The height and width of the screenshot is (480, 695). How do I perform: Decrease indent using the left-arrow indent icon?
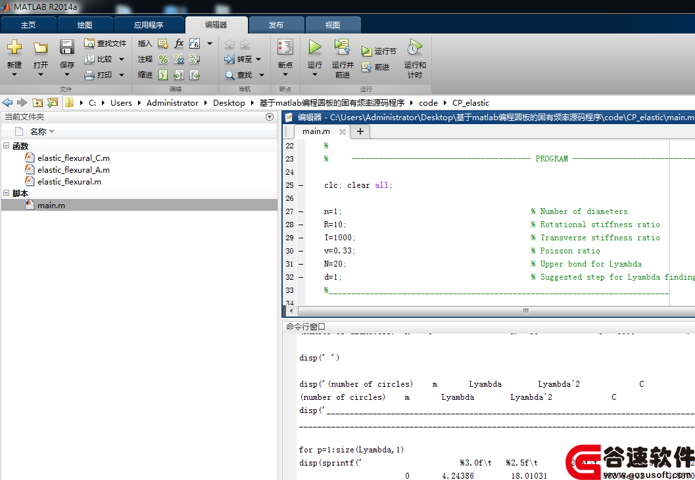pyautogui.click(x=195, y=75)
